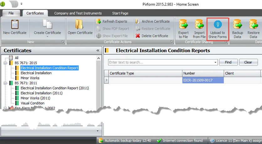The image size is (262, 144).
Task: Select Electrical Installation Condition Report tree item
Action: pyautogui.click(x=49, y=68)
